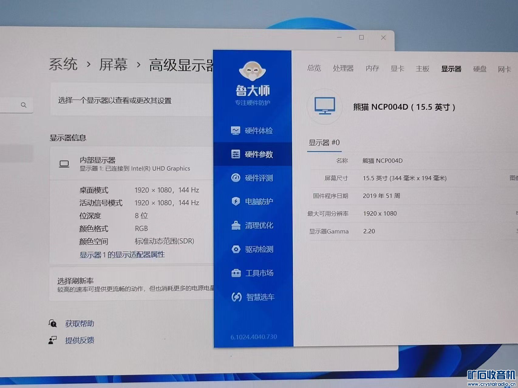The width and height of the screenshot is (518, 388).
Task: Open the 显卡 tab
Action: pyautogui.click(x=397, y=69)
